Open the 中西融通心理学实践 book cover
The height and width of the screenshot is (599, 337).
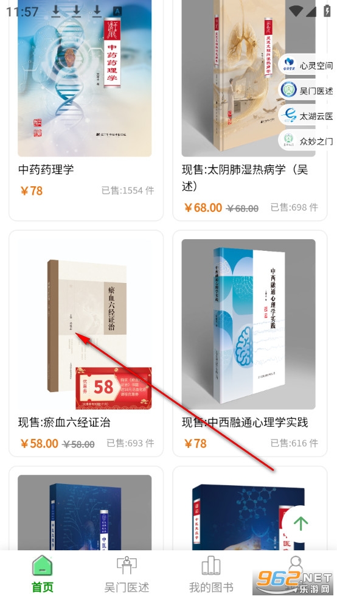248,324
